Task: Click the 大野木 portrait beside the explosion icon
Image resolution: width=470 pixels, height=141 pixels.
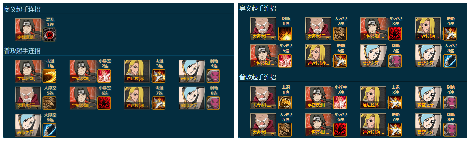Action: click(x=263, y=29)
